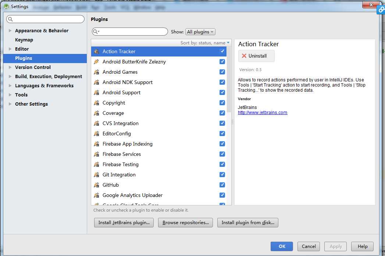Viewport: 385px width, 256px height.
Task: Select the Firebase App Indexing row
Action: point(158,144)
